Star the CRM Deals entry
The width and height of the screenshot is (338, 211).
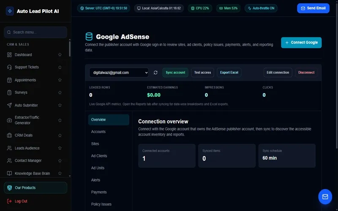point(60,135)
